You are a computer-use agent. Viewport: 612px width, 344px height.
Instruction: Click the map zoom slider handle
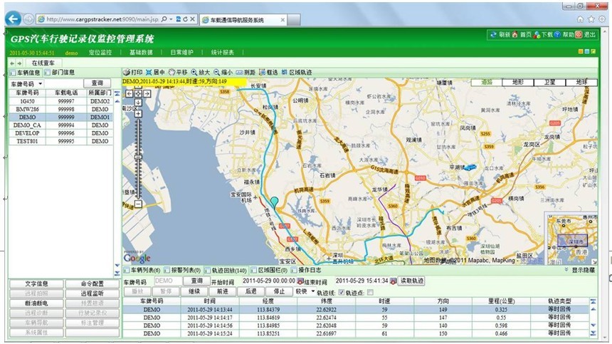(x=138, y=157)
